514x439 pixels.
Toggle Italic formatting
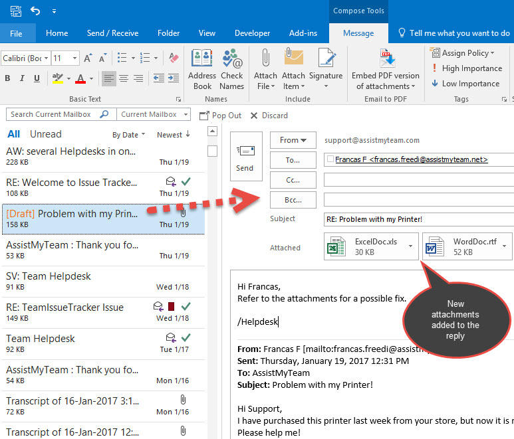[22, 78]
